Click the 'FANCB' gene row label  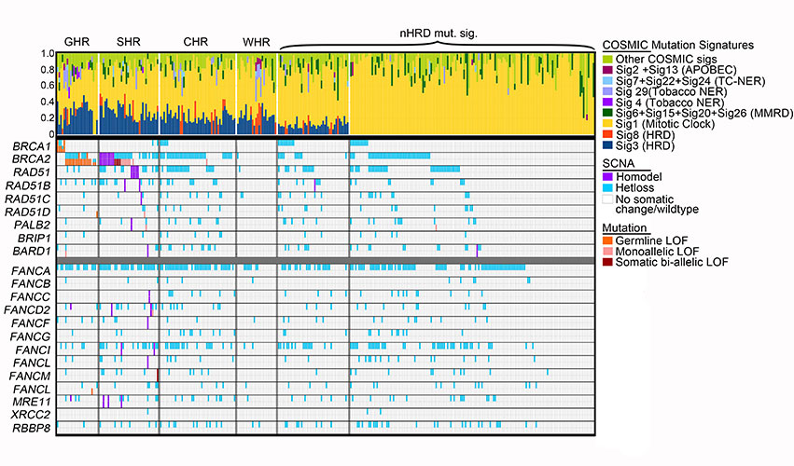click(32, 284)
